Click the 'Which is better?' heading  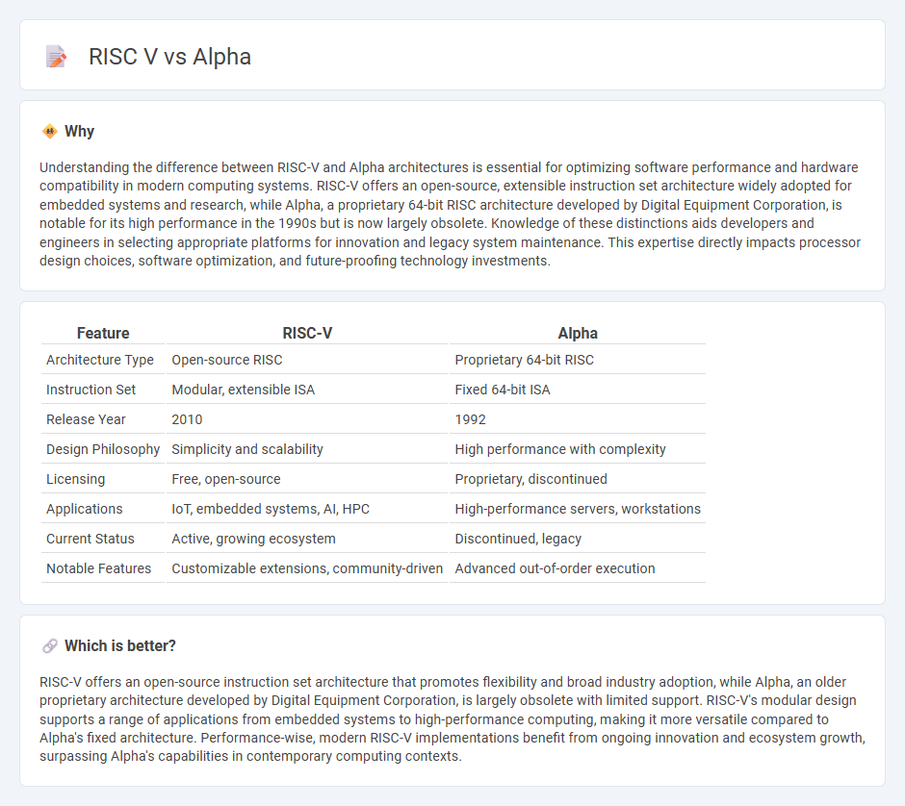tap(120, 645)
